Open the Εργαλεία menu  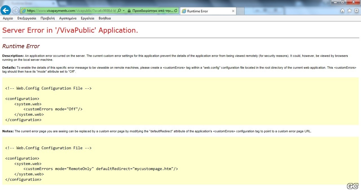coord(87,18)
